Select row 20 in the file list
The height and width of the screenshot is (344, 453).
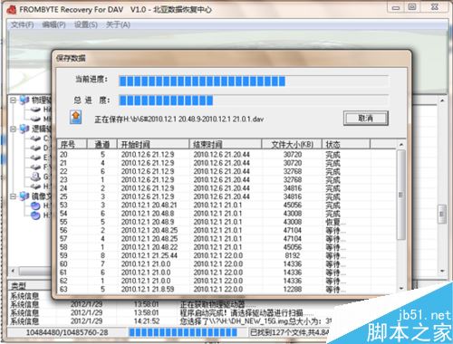[226, 155]
